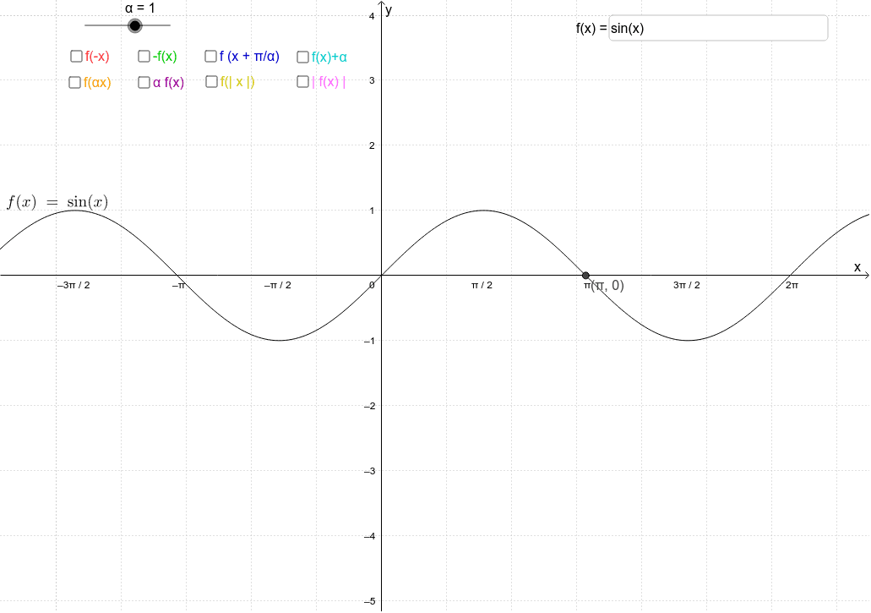The width and height of the screenshot is (871, 613).
Task: Click the y-axis tick label 4
Action: tap(372, 16)
